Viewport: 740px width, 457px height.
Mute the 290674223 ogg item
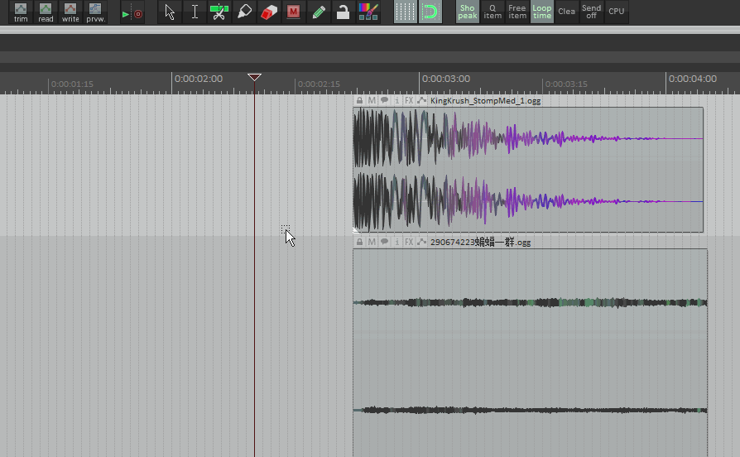point(372,243)
